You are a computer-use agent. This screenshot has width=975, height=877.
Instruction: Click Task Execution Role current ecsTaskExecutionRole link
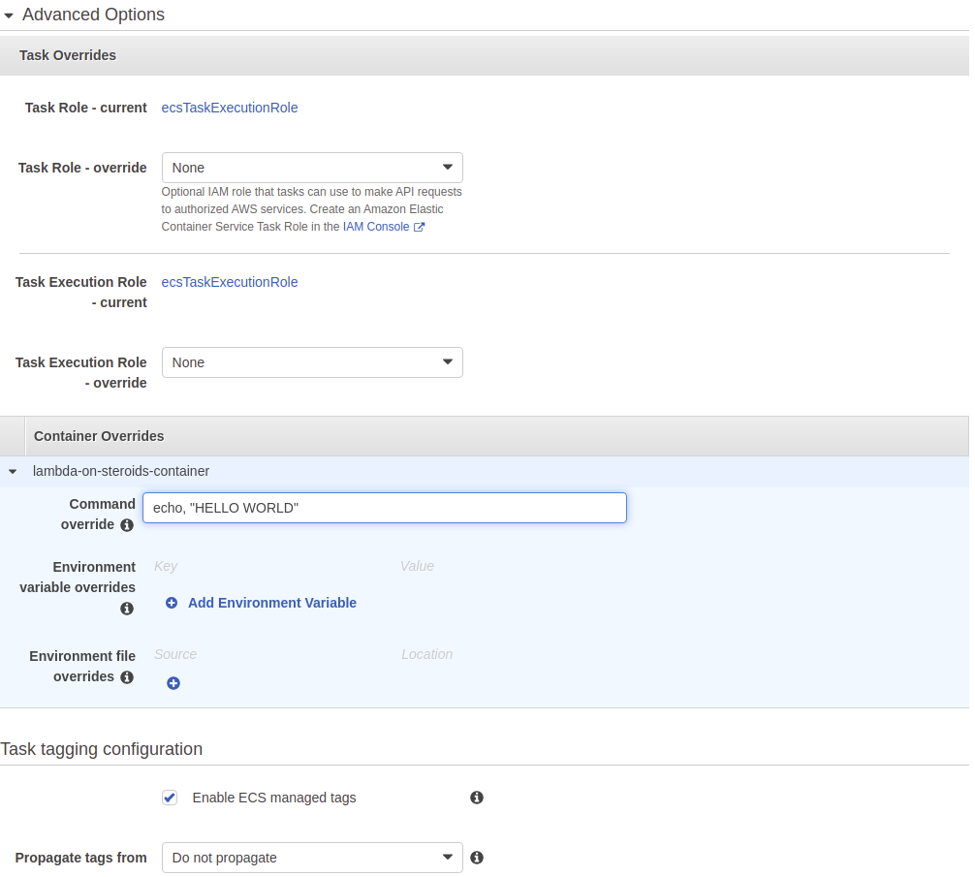pos(230,282)
